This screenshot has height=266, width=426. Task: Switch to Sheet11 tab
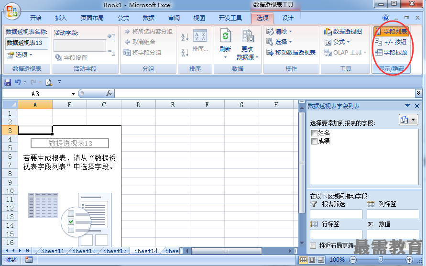click(53, 251)
